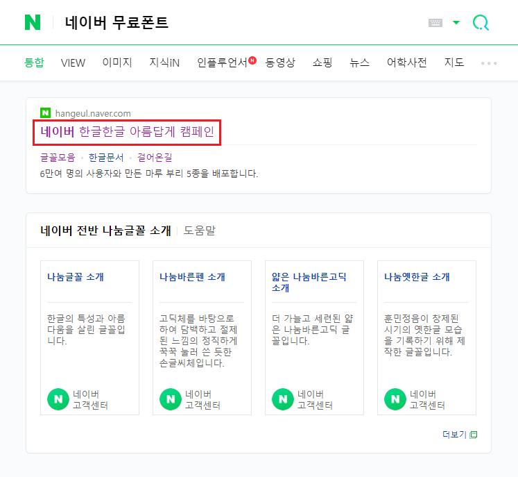Open the 어학사전 tab

tap(406, 62)
